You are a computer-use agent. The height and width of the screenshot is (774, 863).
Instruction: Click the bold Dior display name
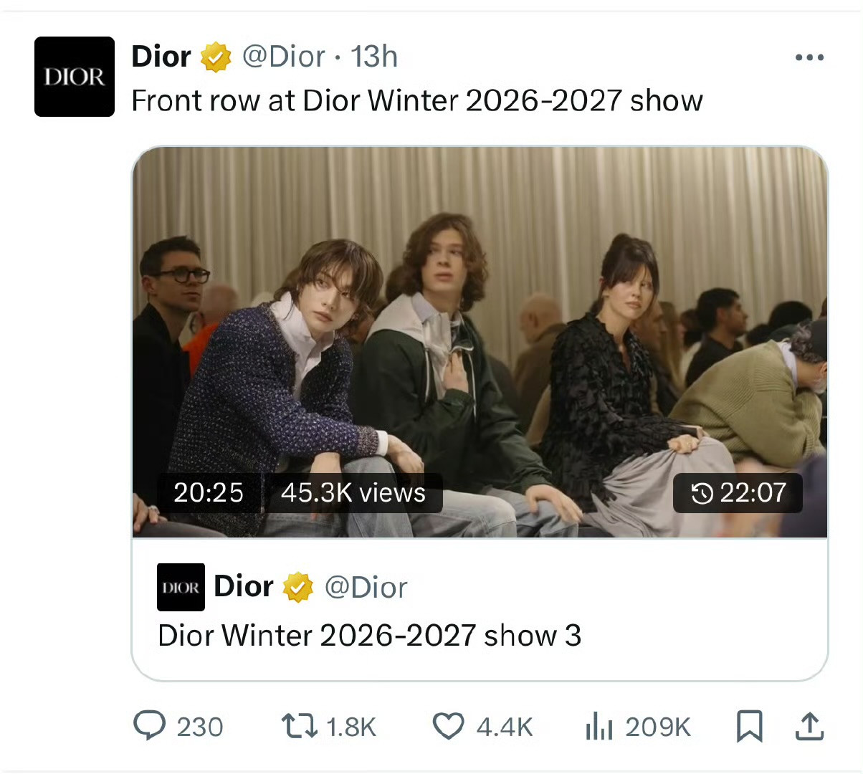(161, 57)
